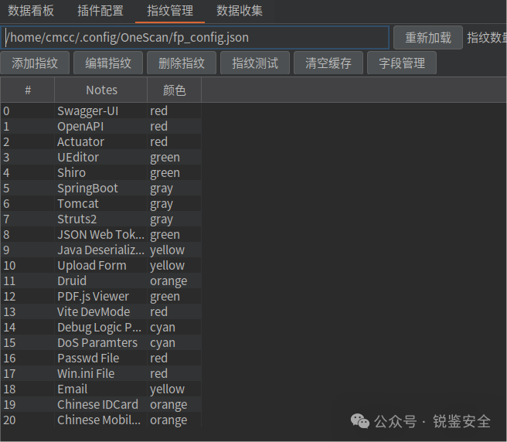Select the Passwd File row
This screenshot has height=442, width=507.
click(101, 359)
